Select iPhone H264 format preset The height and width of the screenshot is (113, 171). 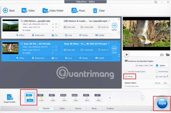point(64,98)
